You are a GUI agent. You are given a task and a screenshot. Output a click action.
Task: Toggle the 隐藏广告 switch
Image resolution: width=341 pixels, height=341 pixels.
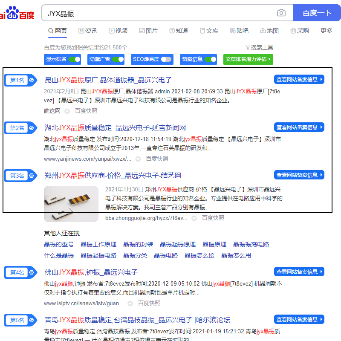(118, 59)
